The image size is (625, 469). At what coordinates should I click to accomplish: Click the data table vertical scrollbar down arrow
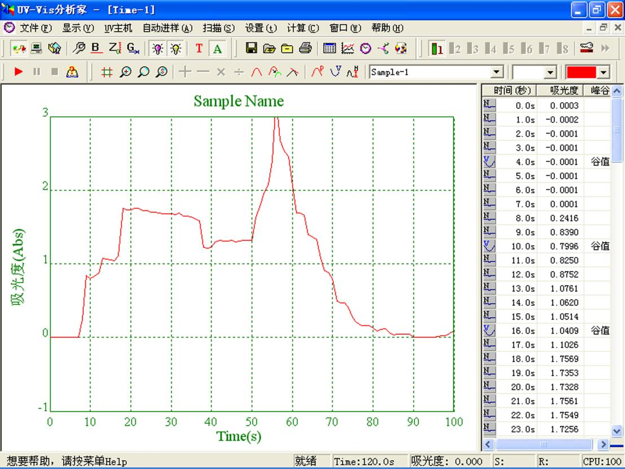click(x=617, y=431)
